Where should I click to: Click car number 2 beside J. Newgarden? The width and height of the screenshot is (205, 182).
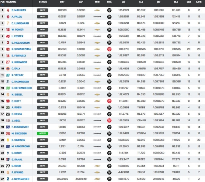click(8, 179)
